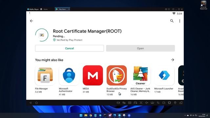This screenshot has height=118, width=210.
Task: Open the AVG Cleaner app icon
Action: click(x=140, y=75)
